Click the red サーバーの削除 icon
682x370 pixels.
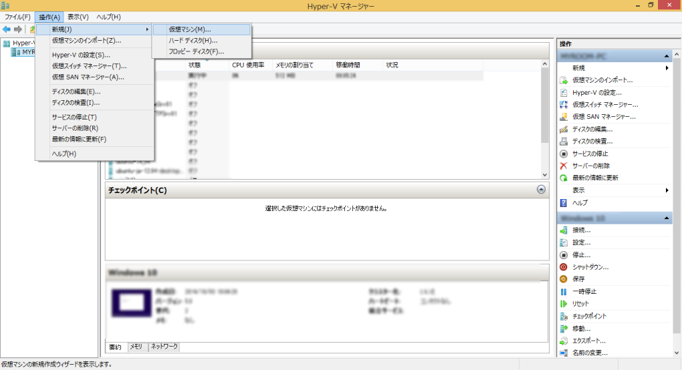click(x=564, y=165)
